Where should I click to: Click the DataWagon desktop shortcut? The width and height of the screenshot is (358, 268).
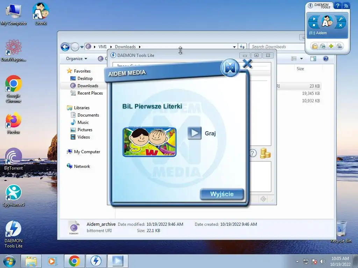[14, 50]
